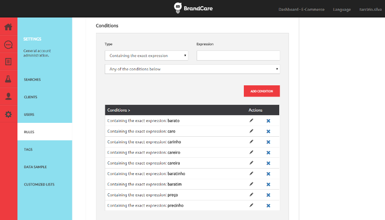Select row text 'Containing the exact expression: precinho'

tap(145, 205)
